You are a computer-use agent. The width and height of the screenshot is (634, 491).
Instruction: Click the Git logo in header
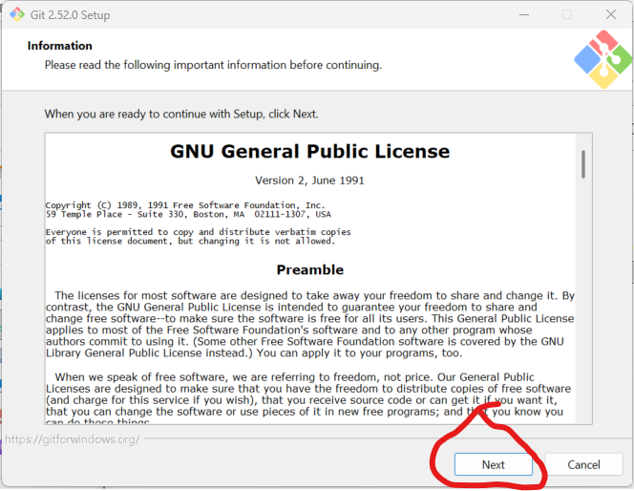coord(602,59)
